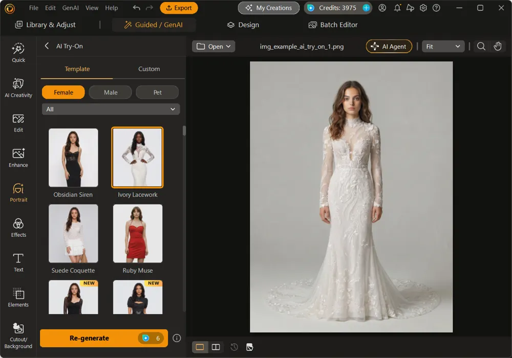Open the Elements panel
The height and width of the screenshot is (358, 512).
pyautogui.click(x=18, y=298)
